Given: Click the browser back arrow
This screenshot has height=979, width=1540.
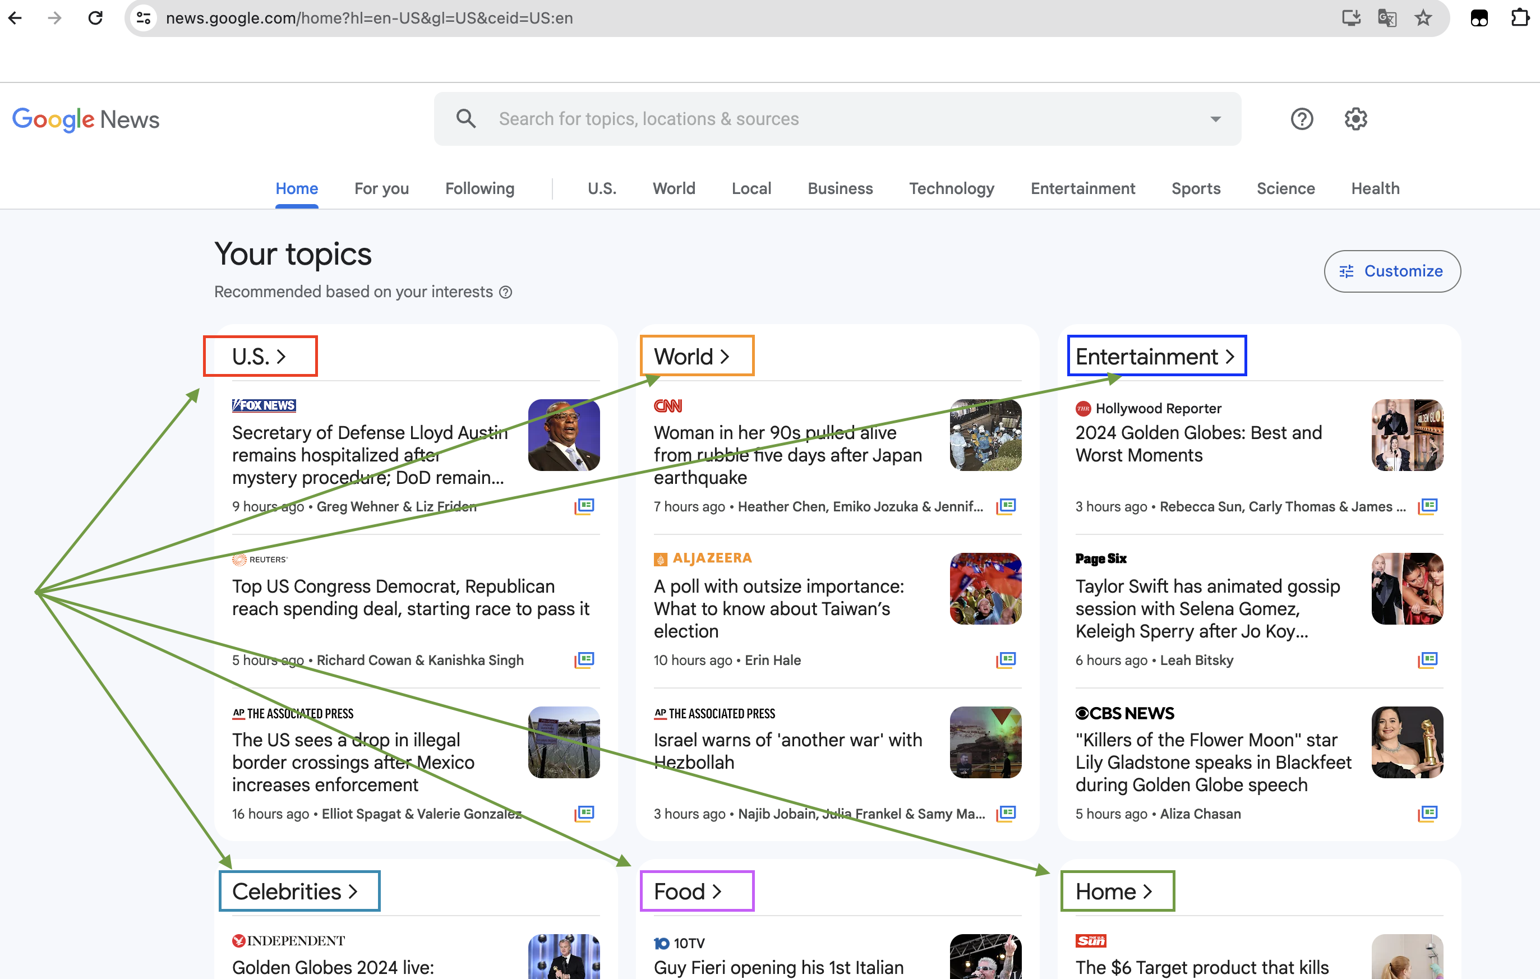Looking at the screenshot, I should [x=15, y=18].
